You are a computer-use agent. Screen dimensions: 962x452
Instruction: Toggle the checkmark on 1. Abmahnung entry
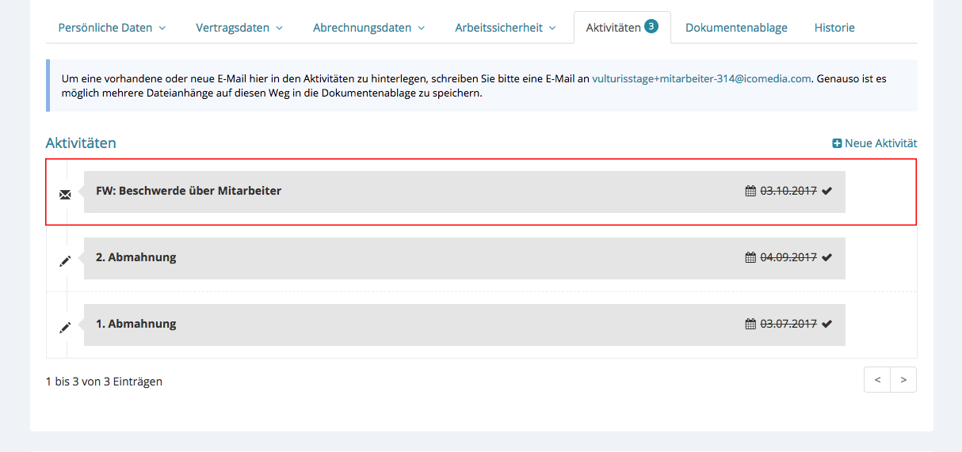[827, 324]
